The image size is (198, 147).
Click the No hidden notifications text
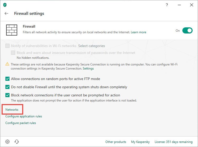pyautogui.click(x=33, y=58)
